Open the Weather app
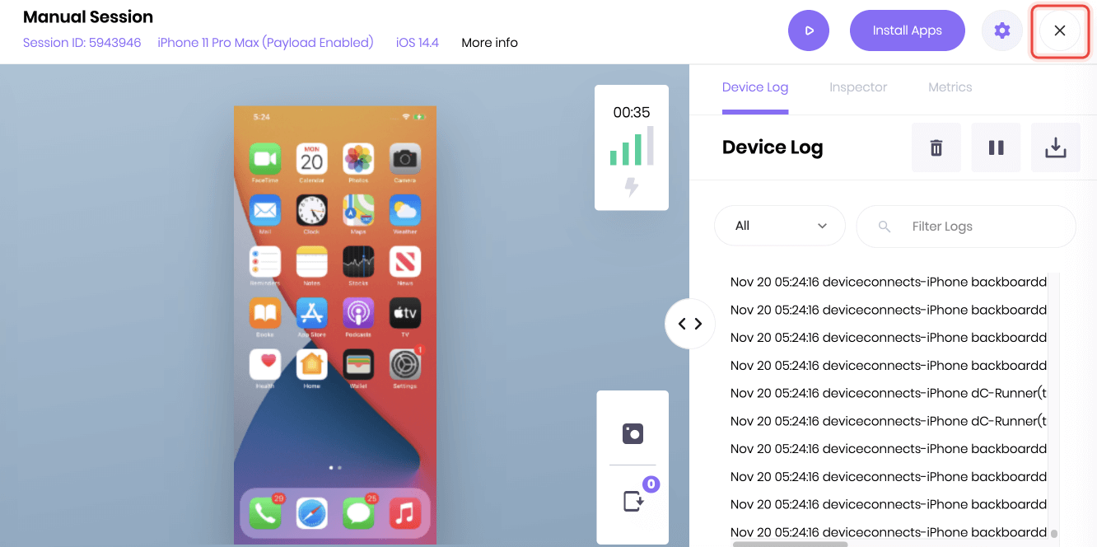The width and height of the screenshot is (1097, 547). [x=405, y=210]
